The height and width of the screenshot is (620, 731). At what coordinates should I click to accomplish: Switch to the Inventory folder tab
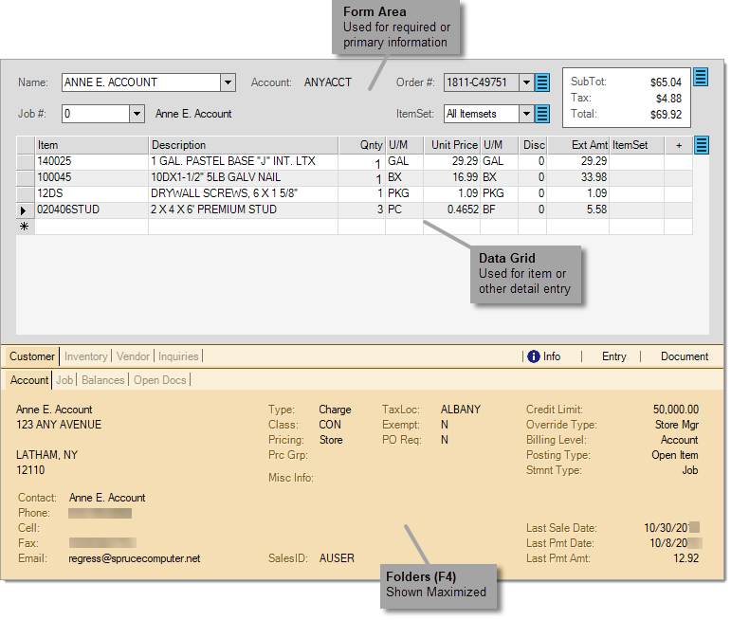click(85, 356)
